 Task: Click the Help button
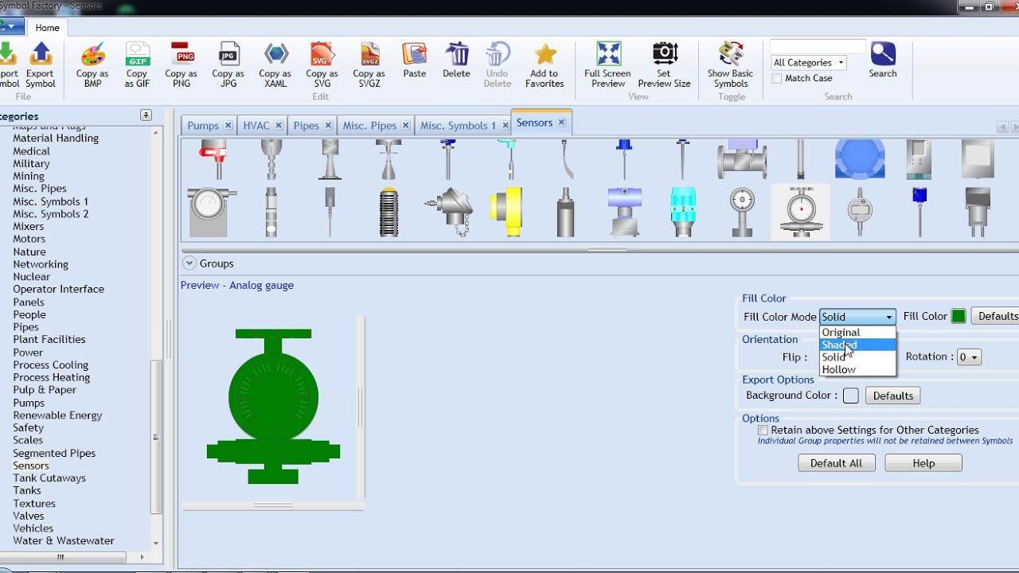[923, 463]
